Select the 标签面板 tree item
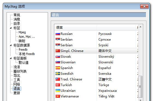 pyautogui.click(x=20, y=58)
